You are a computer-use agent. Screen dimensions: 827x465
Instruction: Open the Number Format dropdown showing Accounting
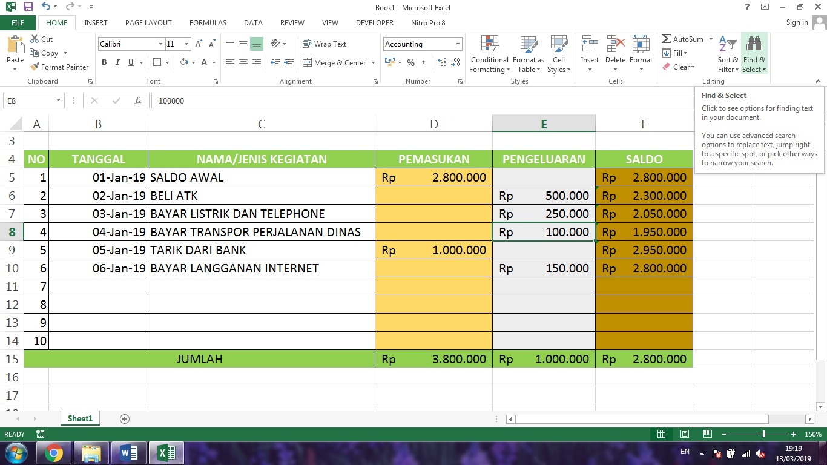[x=422, y=44]
